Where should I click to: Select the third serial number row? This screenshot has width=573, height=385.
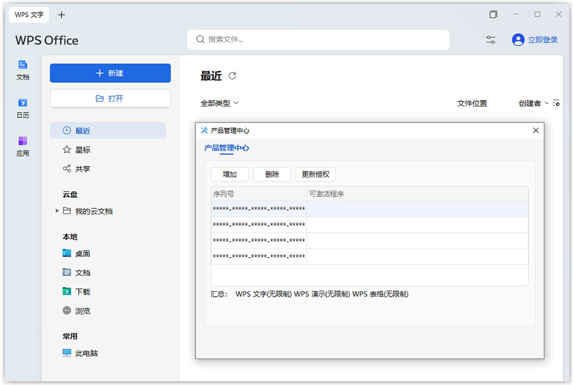[x=370, y=240]
